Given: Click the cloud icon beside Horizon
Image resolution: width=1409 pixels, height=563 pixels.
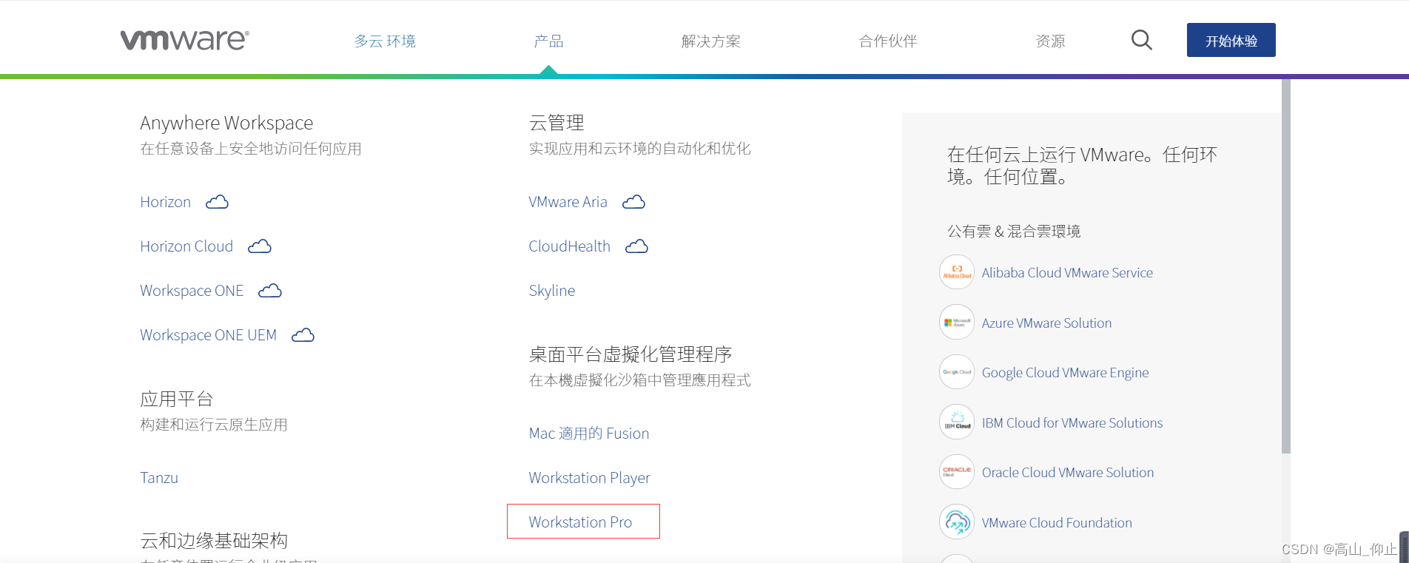Looking at the screenshot, I should (x=217, y=202).
